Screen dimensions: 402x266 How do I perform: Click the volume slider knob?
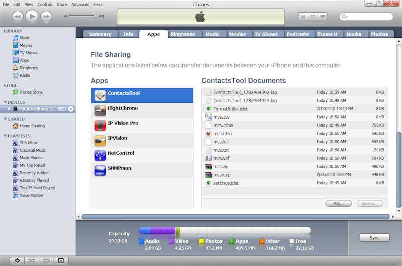coord(95,16)
